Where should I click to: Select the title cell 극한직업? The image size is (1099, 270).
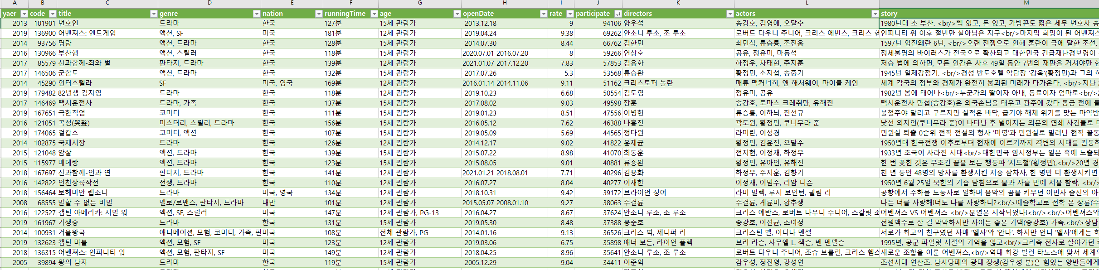pos(107,113)
